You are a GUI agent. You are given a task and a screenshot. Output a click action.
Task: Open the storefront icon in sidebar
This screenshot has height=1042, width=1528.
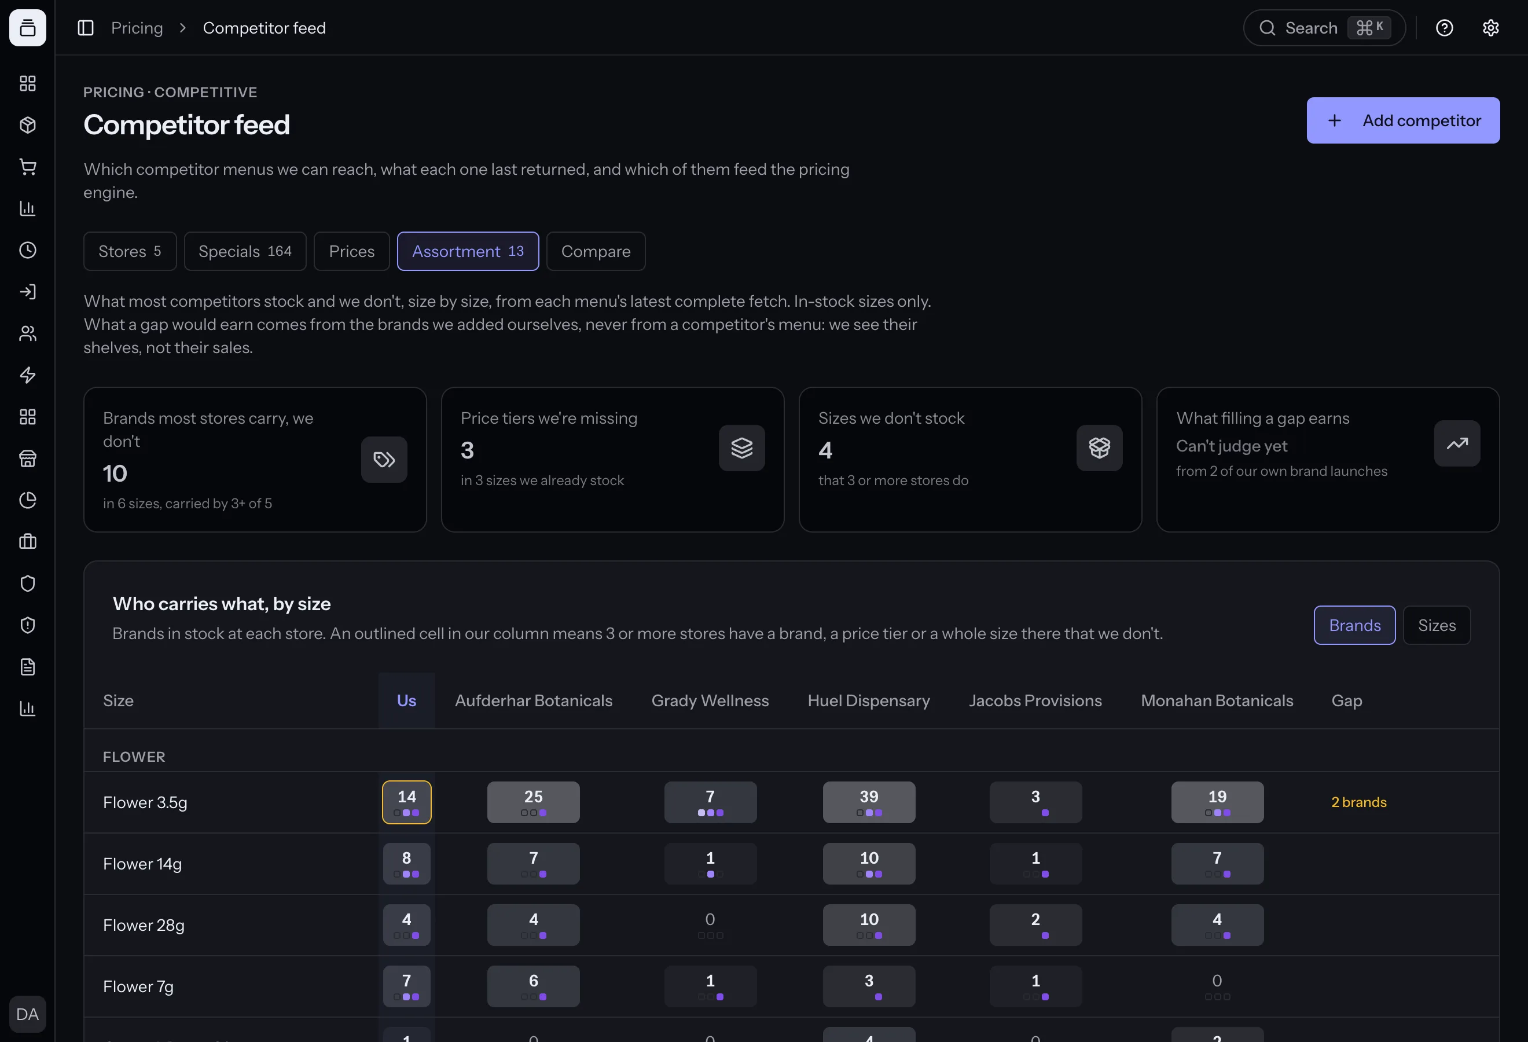coord(28,458)
